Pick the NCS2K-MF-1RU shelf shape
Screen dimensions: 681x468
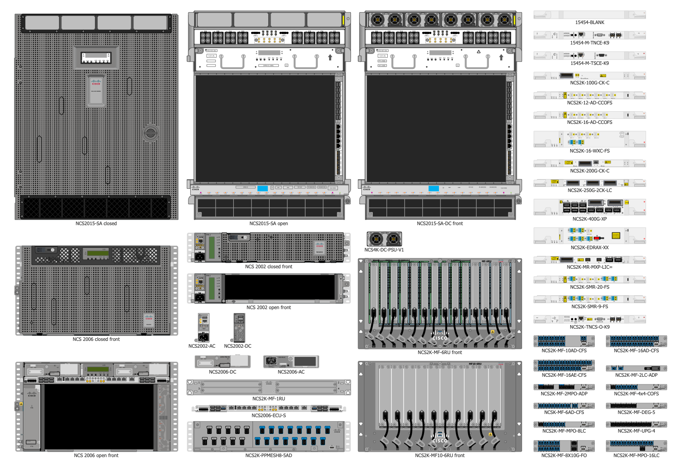[x=269, y=388]
